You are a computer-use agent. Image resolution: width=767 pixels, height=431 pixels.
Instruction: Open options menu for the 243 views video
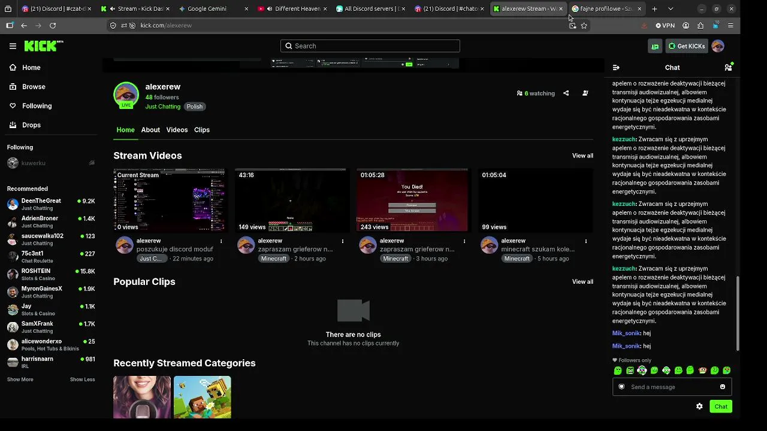coord(464,241)
